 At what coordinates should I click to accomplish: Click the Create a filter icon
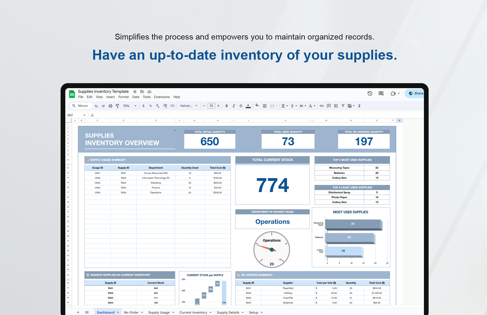(343, 106)
